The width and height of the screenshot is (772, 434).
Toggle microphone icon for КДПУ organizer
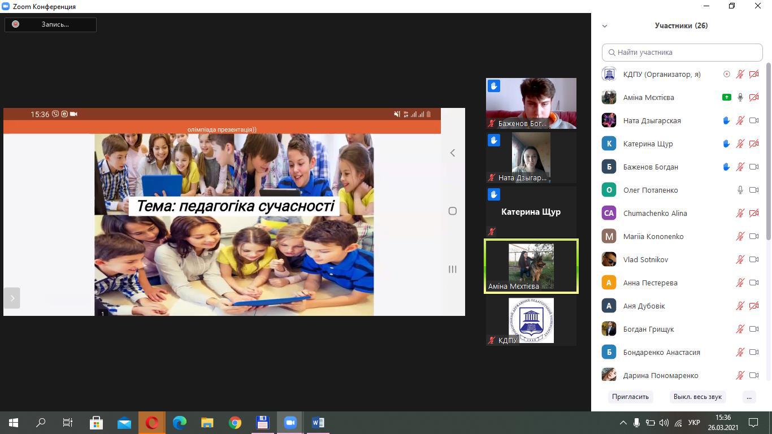click(x=740, y=74)
